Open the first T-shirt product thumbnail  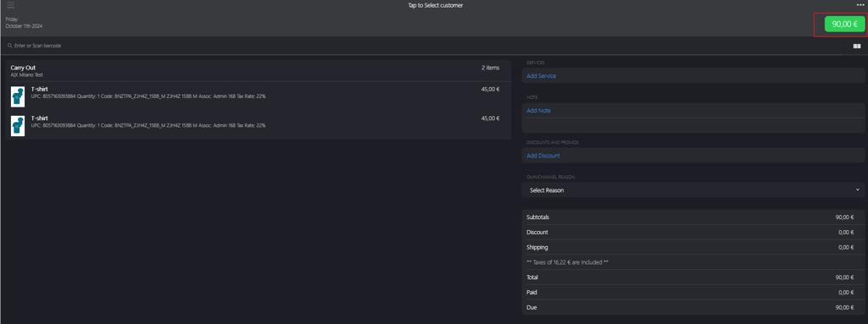[x=18, y=96]
